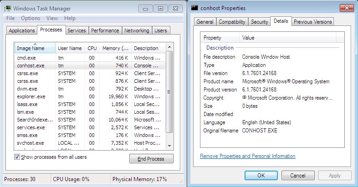Click the 19,960 K memory value
Viewport: 358px width, 187px height.
[118, 96]
